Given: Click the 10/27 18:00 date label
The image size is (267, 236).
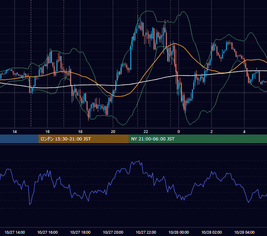Looking at the screenshot, I should 80,232.
